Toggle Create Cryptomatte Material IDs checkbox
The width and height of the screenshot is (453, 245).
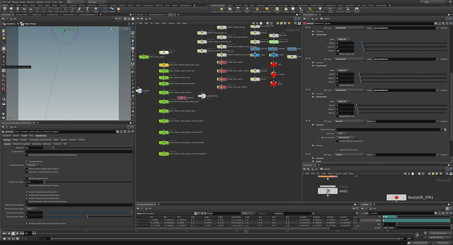27,155
